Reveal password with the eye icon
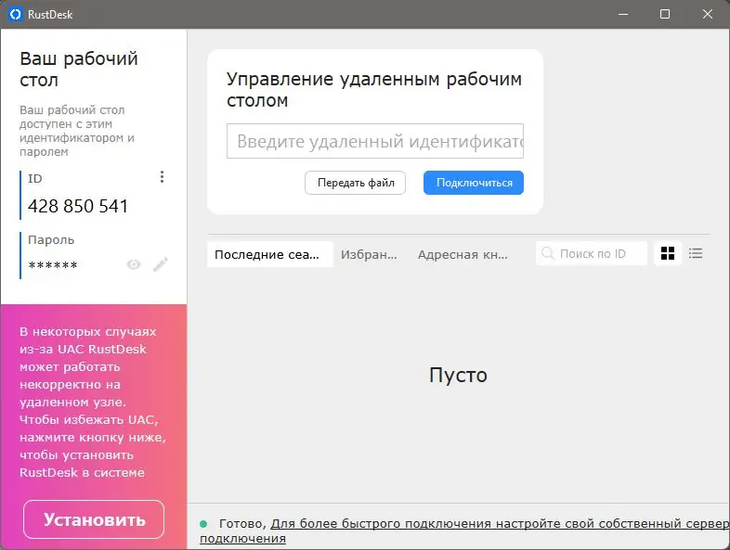730x550 pixels. [134, 264]
